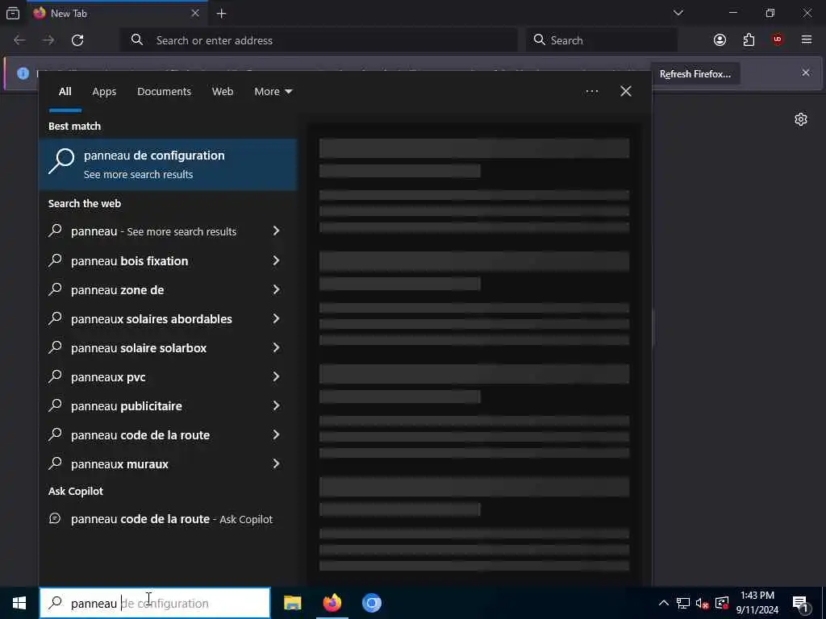826x619 pixels.
Task: Open Firefox account menu
Action: click(720, 40)
